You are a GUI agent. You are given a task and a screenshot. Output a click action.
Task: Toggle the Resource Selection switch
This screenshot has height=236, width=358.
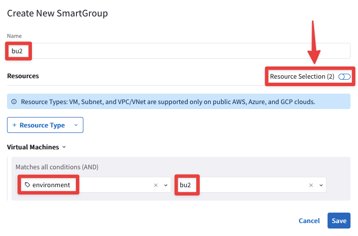[344, 77]
